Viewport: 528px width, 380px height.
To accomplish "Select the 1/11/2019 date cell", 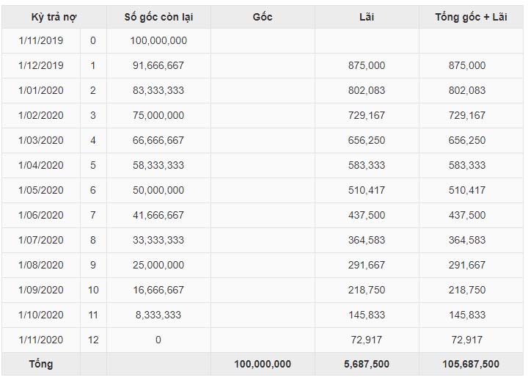I will point(41,40).
